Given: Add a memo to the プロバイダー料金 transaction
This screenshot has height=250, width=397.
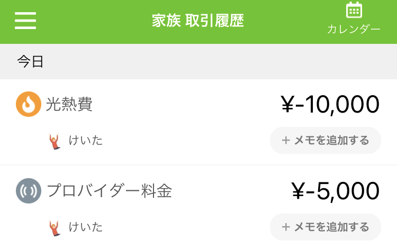Looking at the screenshot, I should coord(326,227).
